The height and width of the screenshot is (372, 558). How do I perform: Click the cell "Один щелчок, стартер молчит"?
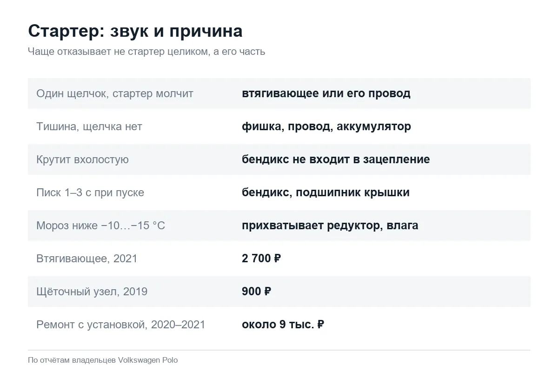(x=115, y=93)
